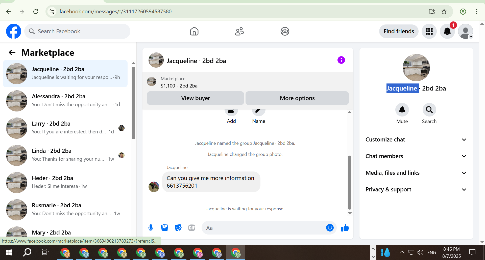Click the chat header listing photo
485x260 pixels.
pos(156,60)
